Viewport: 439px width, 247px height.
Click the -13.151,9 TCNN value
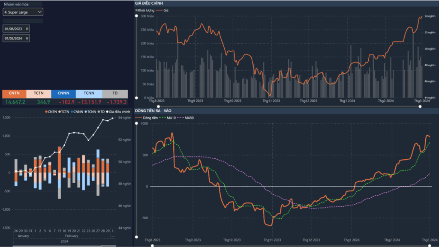tap(89, 102)
